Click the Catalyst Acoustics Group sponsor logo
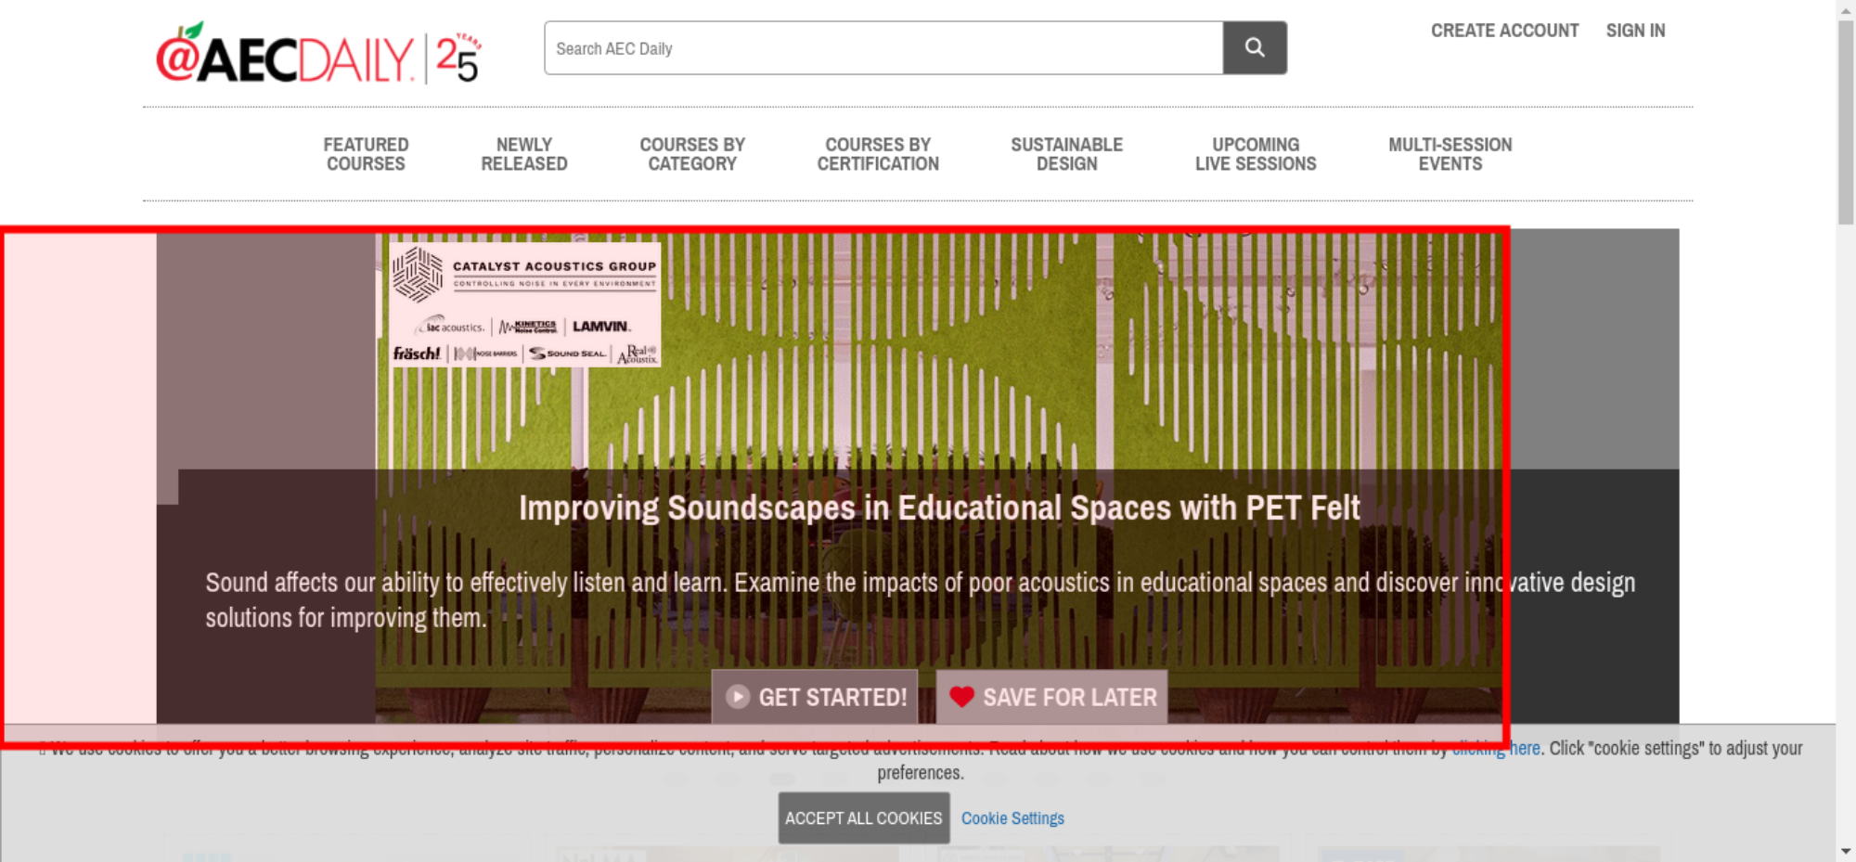 [525, 304]
